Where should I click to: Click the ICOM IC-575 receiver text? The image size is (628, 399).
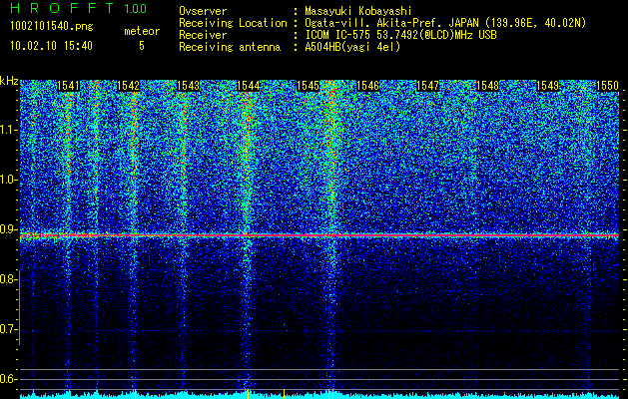click(x=400, y=35)
